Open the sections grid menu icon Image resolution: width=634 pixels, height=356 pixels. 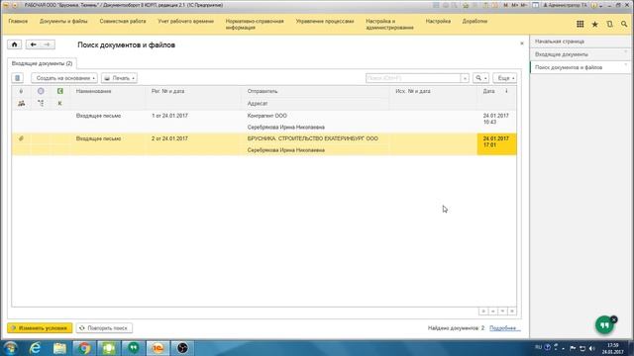coord(581,24)
